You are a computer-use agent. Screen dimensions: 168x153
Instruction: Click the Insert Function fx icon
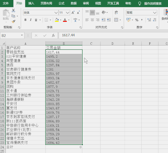point(53,35)
